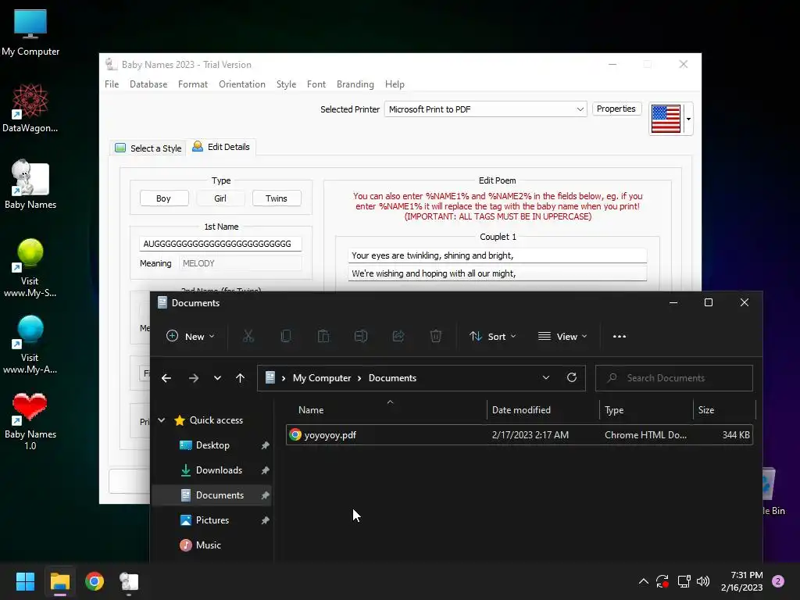This screenshot has width=800, height=600.
Task: Click the printer Properties button
Action: point(616,109)
